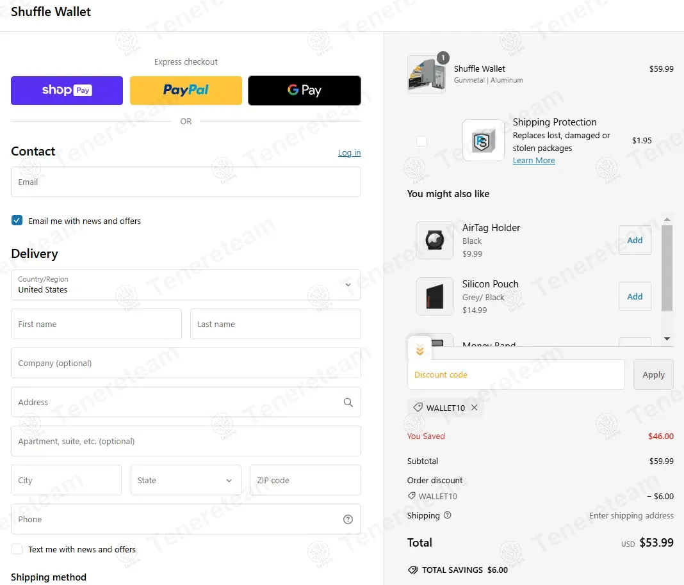Focus the ZIP code field
Viewport: 684px width, 585px height.
(x=305, y=480)
